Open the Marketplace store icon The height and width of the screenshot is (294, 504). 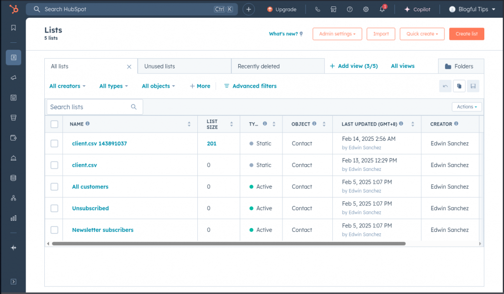(x=334, y=9)
